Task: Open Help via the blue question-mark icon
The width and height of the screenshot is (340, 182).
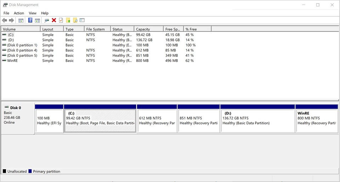Action: [x=30, y=20]
